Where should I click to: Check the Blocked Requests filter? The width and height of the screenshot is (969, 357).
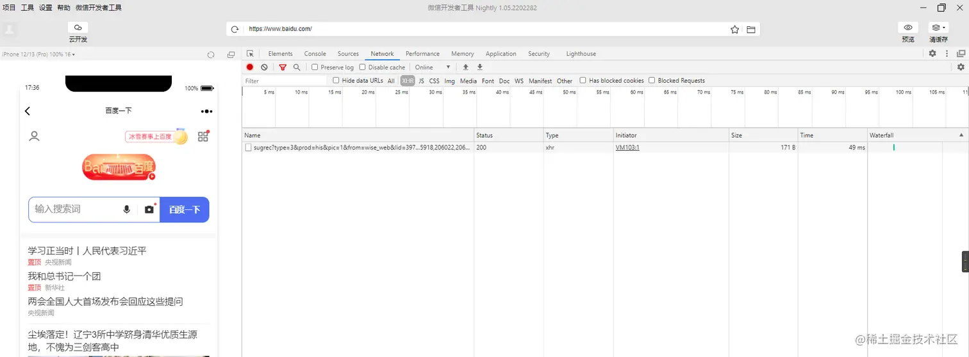click(652, 81)
